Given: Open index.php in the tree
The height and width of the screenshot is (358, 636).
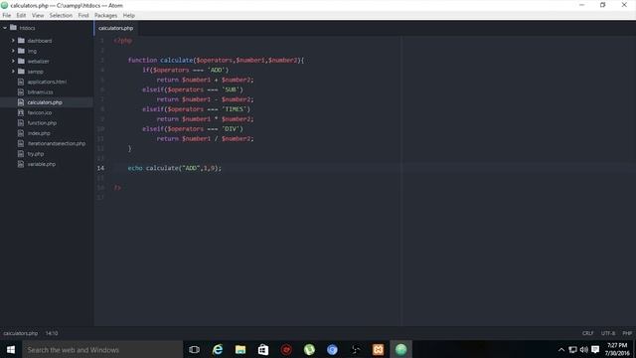Looking at the screenshot, I should (x=39, y=133).
